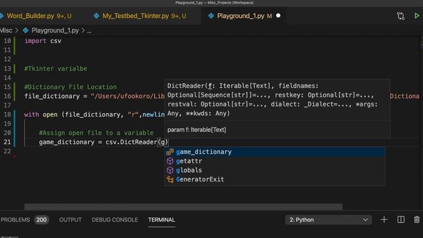The height and width of the screenshot is (238, 423).
Task: Choose globals from suggestion list
Action: pyautogui.click(x=275, y=171)
